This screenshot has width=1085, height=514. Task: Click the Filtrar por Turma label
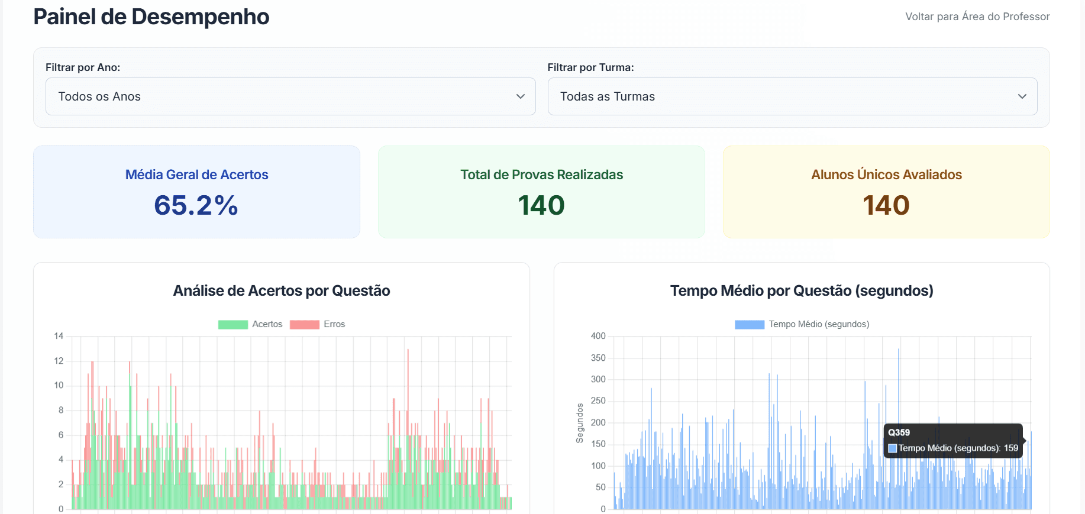[590, 67]
